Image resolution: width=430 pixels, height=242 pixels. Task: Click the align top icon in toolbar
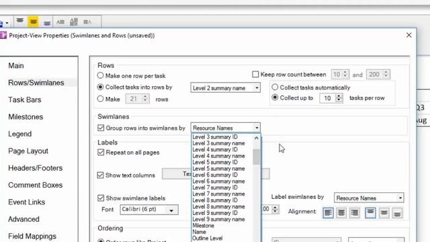pos(20,22)
